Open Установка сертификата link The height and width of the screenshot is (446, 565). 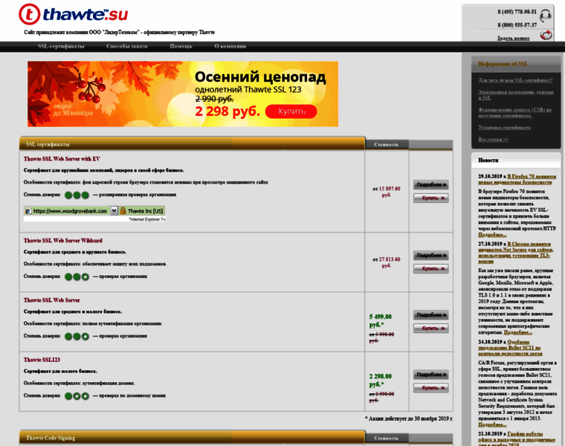[504, 128]
